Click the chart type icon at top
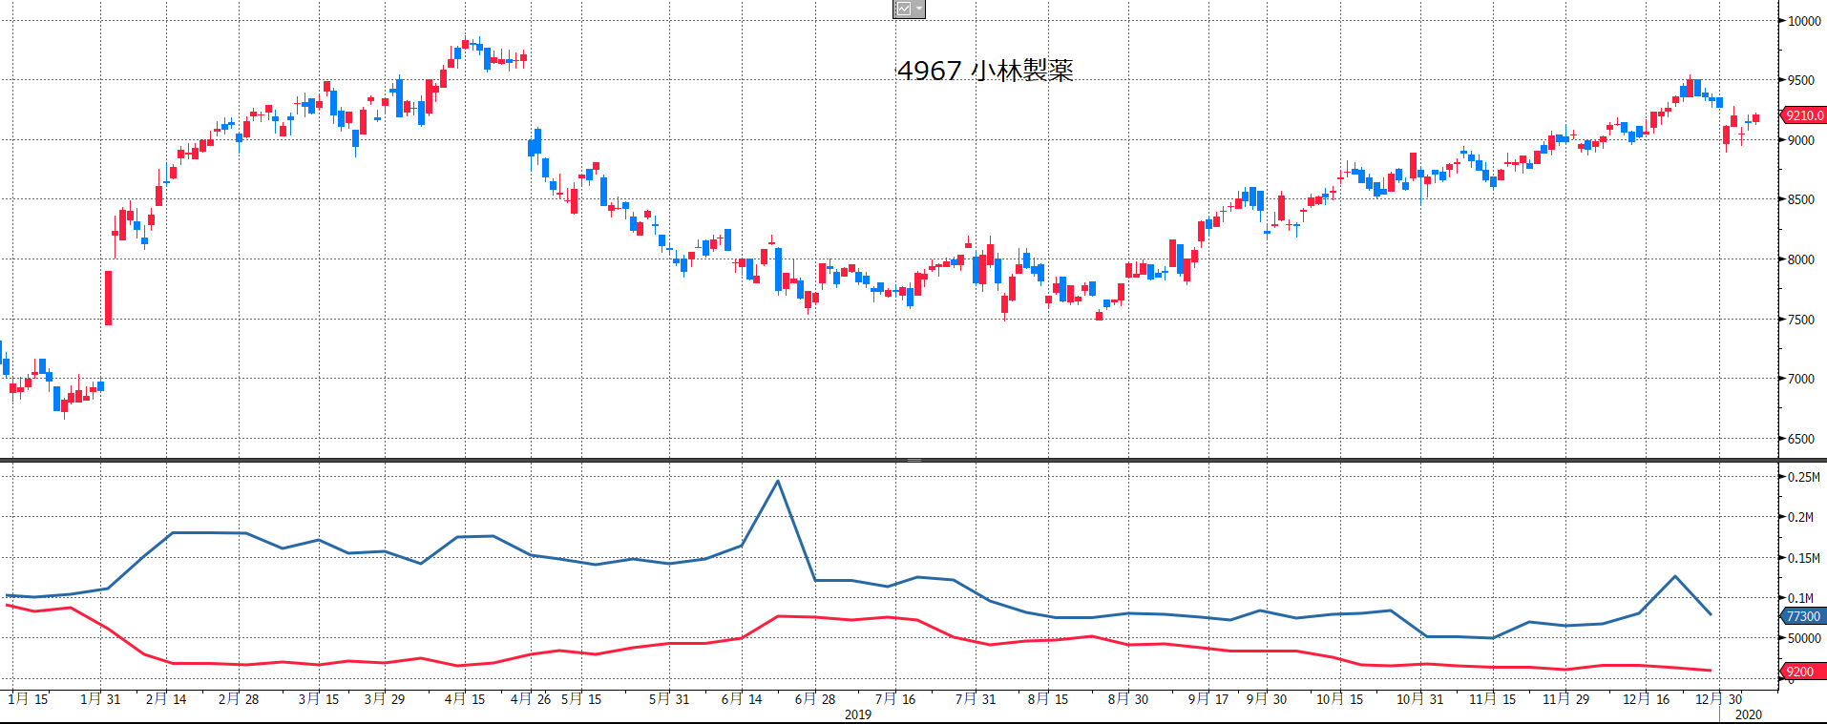The width and height of the screenshot is (1827, 724). pyautogui.click(x=903, y=9)
